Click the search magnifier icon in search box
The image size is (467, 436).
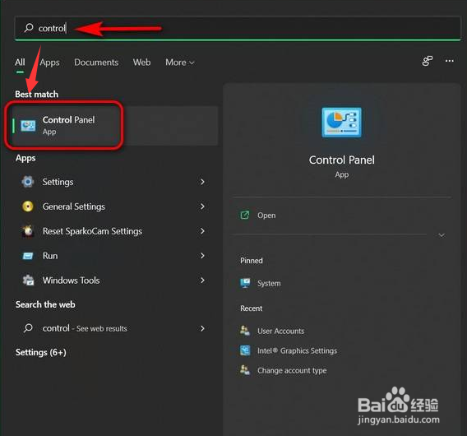(29, 28)
